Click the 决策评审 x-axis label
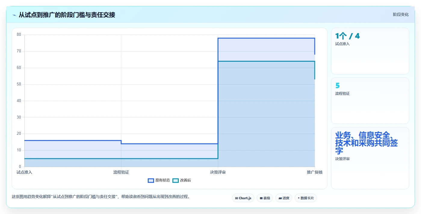Viewport: 421px width, 214px height. pos(218,172)
